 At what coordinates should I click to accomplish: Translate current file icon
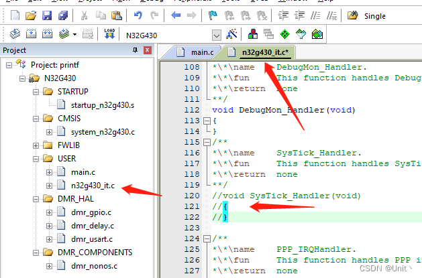click(x=15, y=34)
